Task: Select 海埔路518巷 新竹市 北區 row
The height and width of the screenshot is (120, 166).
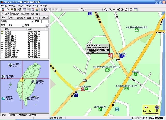Action: pos(24,38)
